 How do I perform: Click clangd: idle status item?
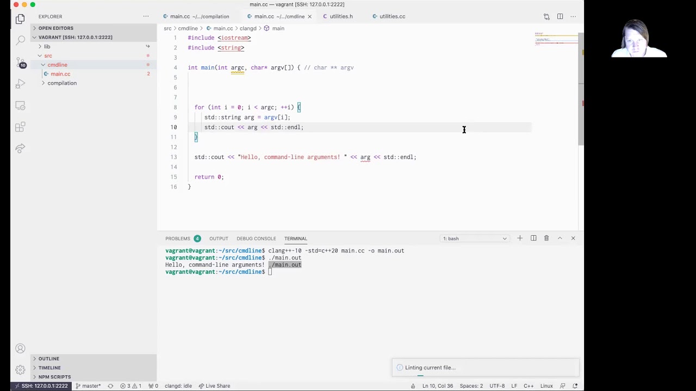178,386
